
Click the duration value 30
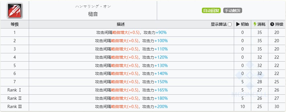click(277, 107)
